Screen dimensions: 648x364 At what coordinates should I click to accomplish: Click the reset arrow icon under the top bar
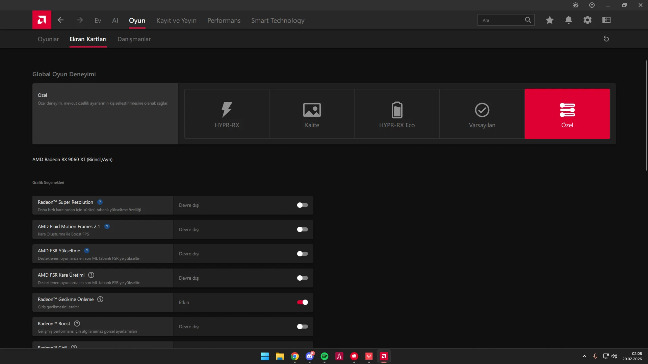(x=606, y=39)
